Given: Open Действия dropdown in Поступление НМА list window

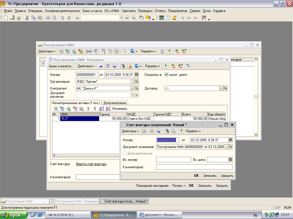Looking at the screenshot, I should (47, 51).
